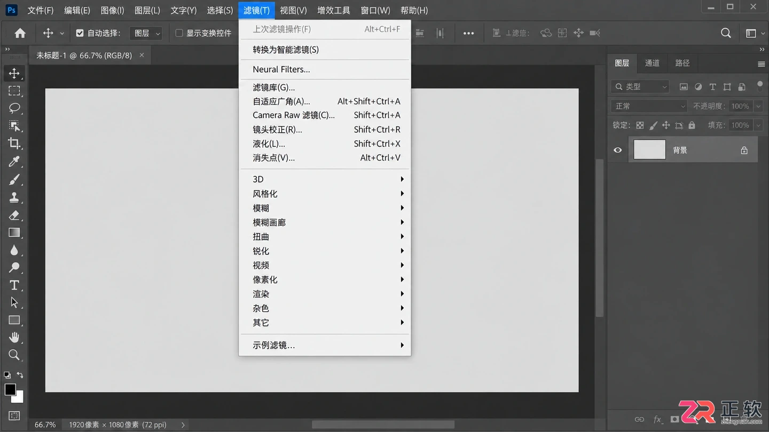
Task: Open the search magnifier in options bar
Action: (726, 33)
